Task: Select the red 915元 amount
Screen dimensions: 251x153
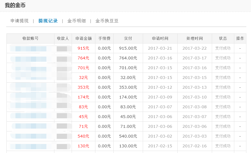Action: tap(83, 48)
